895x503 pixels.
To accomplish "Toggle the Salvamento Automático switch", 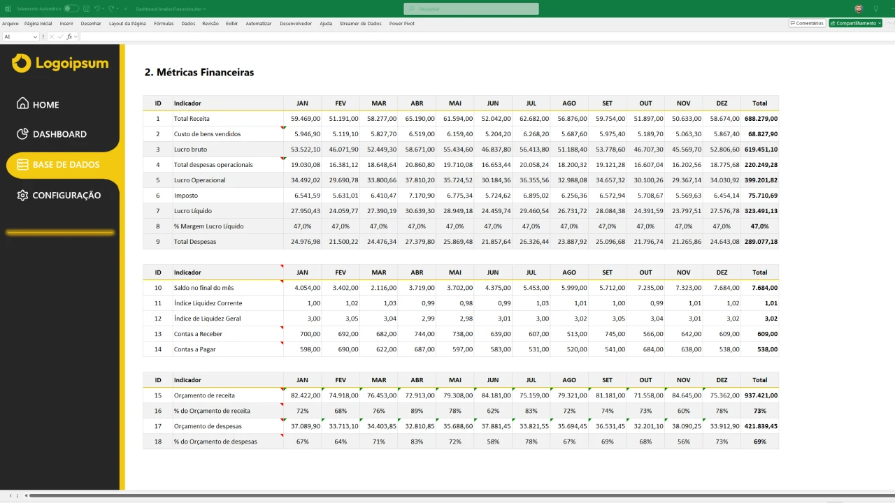I will coord(71,8).
